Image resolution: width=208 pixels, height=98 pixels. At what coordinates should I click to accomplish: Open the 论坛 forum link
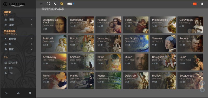point(11,73)
